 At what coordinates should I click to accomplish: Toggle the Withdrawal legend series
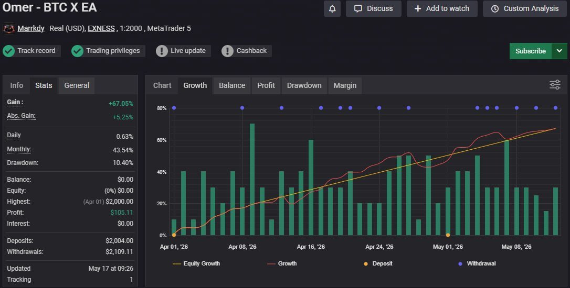pos(477,264)
